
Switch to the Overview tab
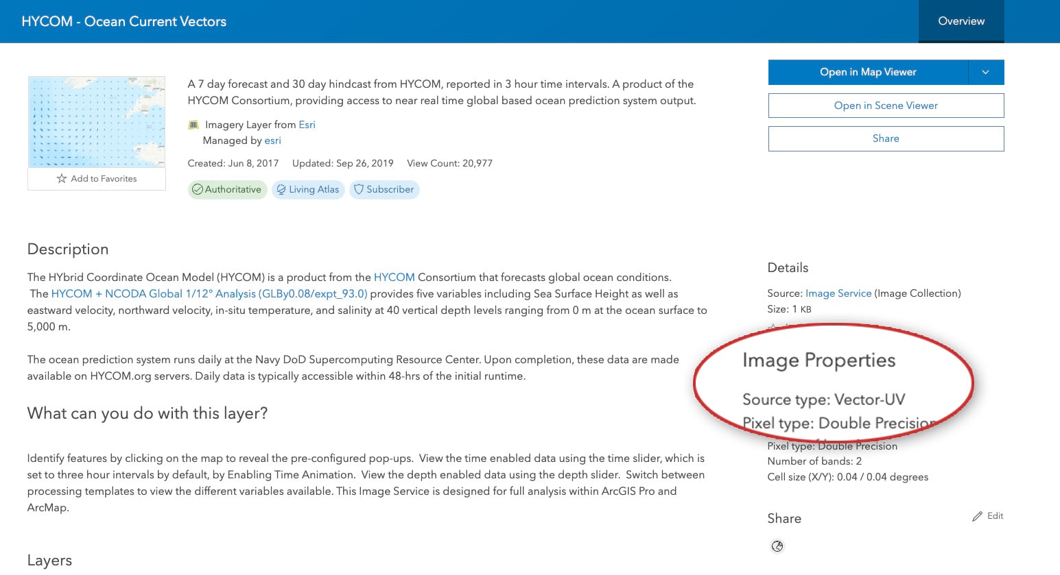[x=961, y=21]
